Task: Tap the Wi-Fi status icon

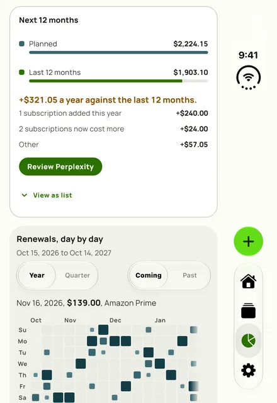Action: click(248, 77)
